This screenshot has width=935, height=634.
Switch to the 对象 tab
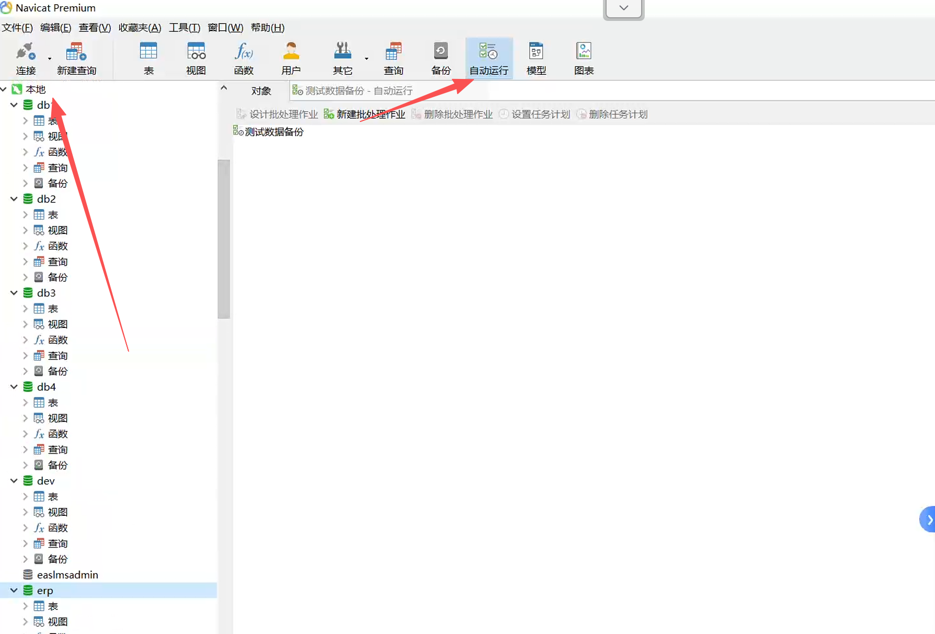[x=261, y=90]
